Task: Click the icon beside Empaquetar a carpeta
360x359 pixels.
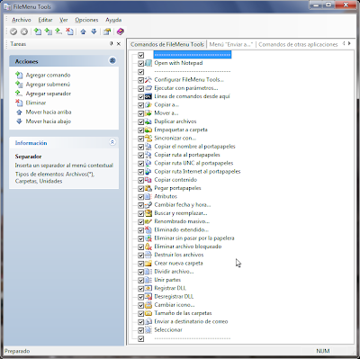Action: (x=148, y=130)
